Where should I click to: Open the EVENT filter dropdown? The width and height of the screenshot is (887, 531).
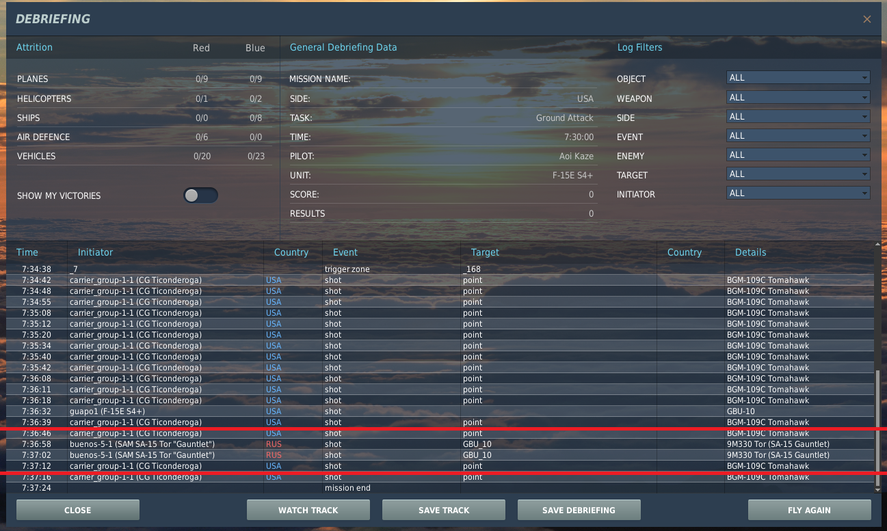tap(798, 136)
